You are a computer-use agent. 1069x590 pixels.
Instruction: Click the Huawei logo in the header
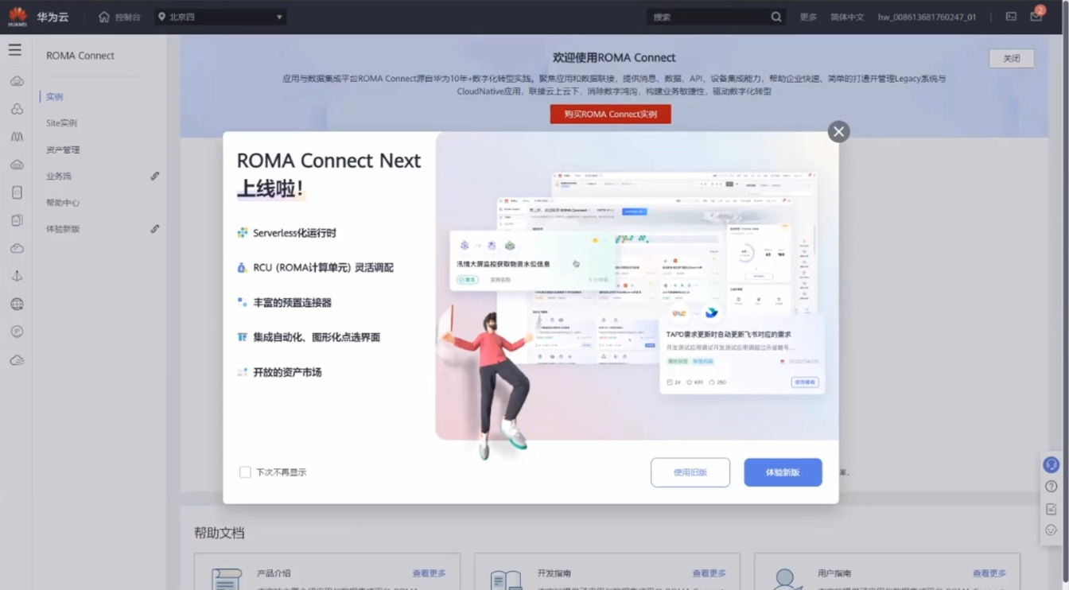click(x=17, y=17)
